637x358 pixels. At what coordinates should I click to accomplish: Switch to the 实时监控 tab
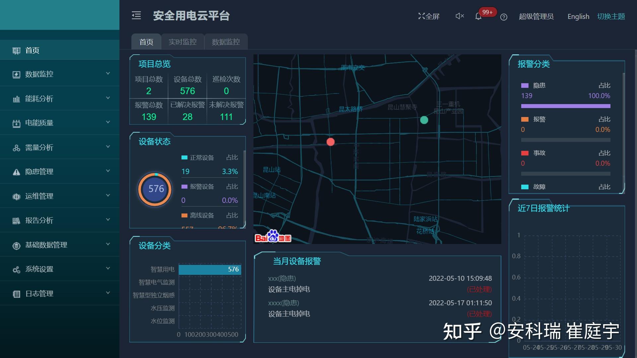(x=182, y=42)
